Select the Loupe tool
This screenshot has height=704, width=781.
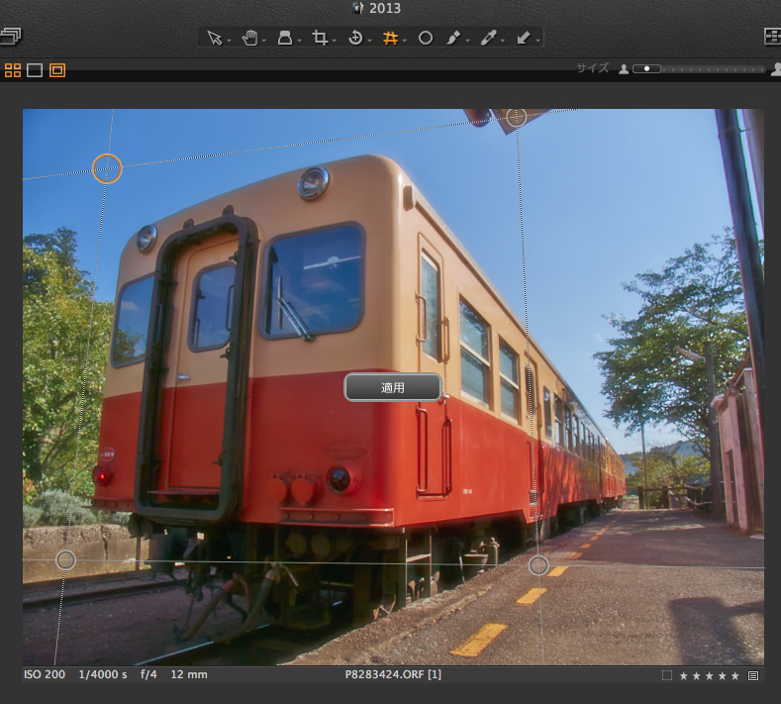pyautogui.click(x=284, y=38)
